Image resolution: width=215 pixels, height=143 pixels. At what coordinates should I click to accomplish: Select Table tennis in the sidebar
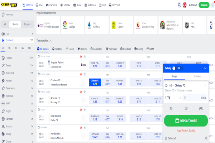[x=17, y=88]
